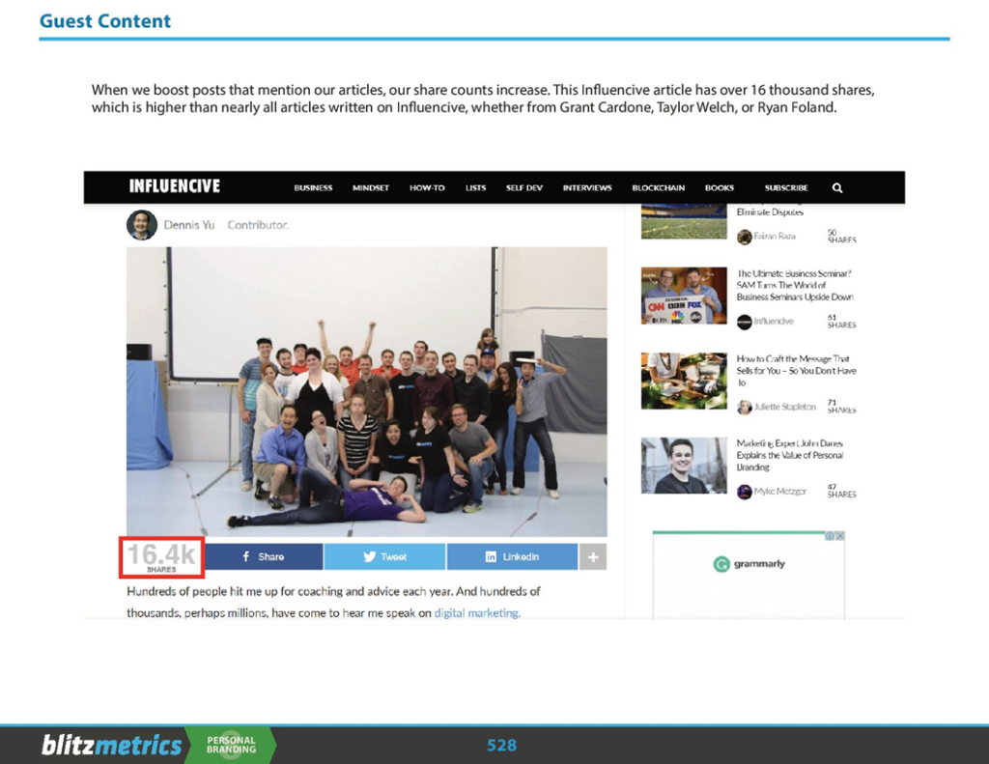Share the article on Facebook
989x764 pixels.
click(x=264, y=556)
